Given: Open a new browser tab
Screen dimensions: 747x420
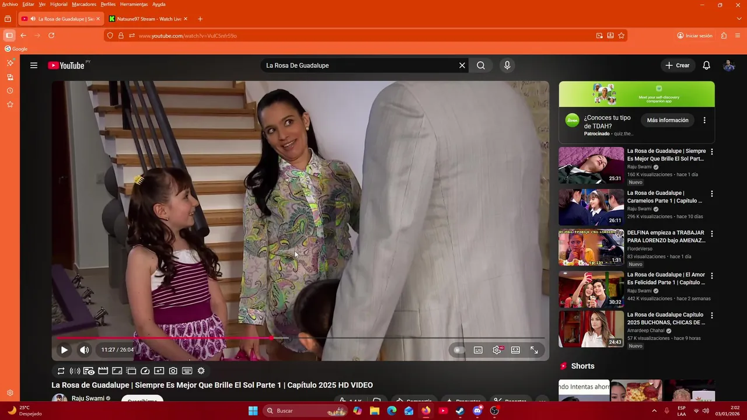Looking at the screenshot, I should 200,19.
